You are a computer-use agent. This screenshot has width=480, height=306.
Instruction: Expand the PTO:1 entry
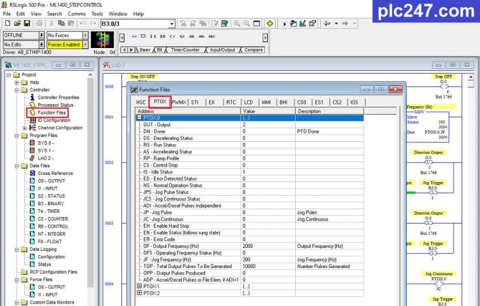coord(140,286)
